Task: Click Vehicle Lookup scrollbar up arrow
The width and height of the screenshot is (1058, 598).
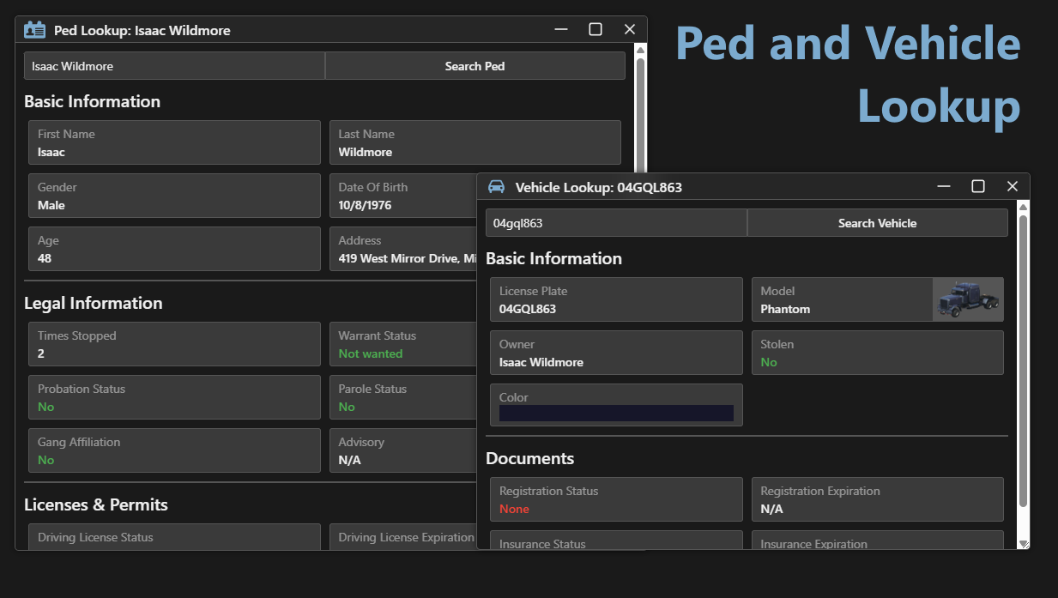Action: [1023, 207]
